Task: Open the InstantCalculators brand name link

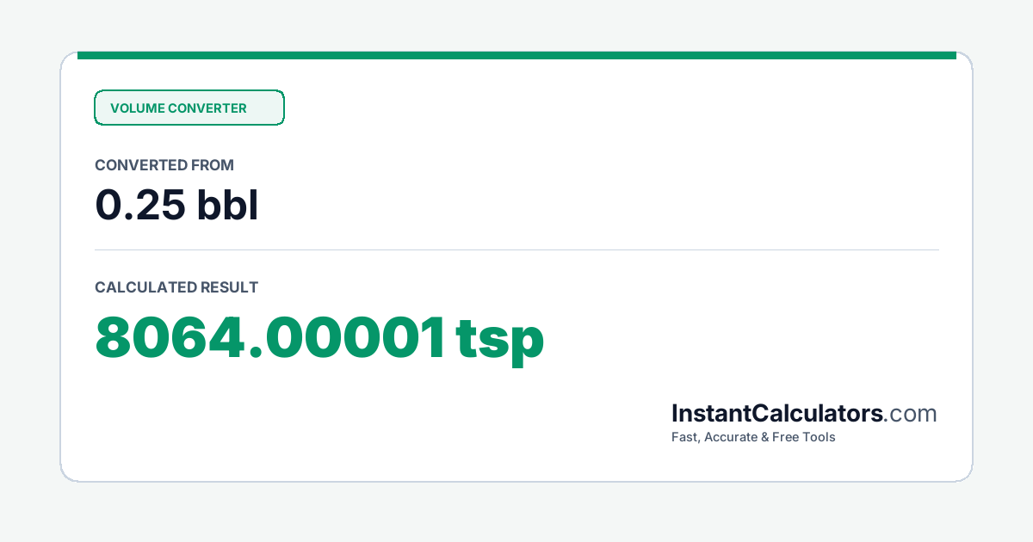Action: pos(777,414)
